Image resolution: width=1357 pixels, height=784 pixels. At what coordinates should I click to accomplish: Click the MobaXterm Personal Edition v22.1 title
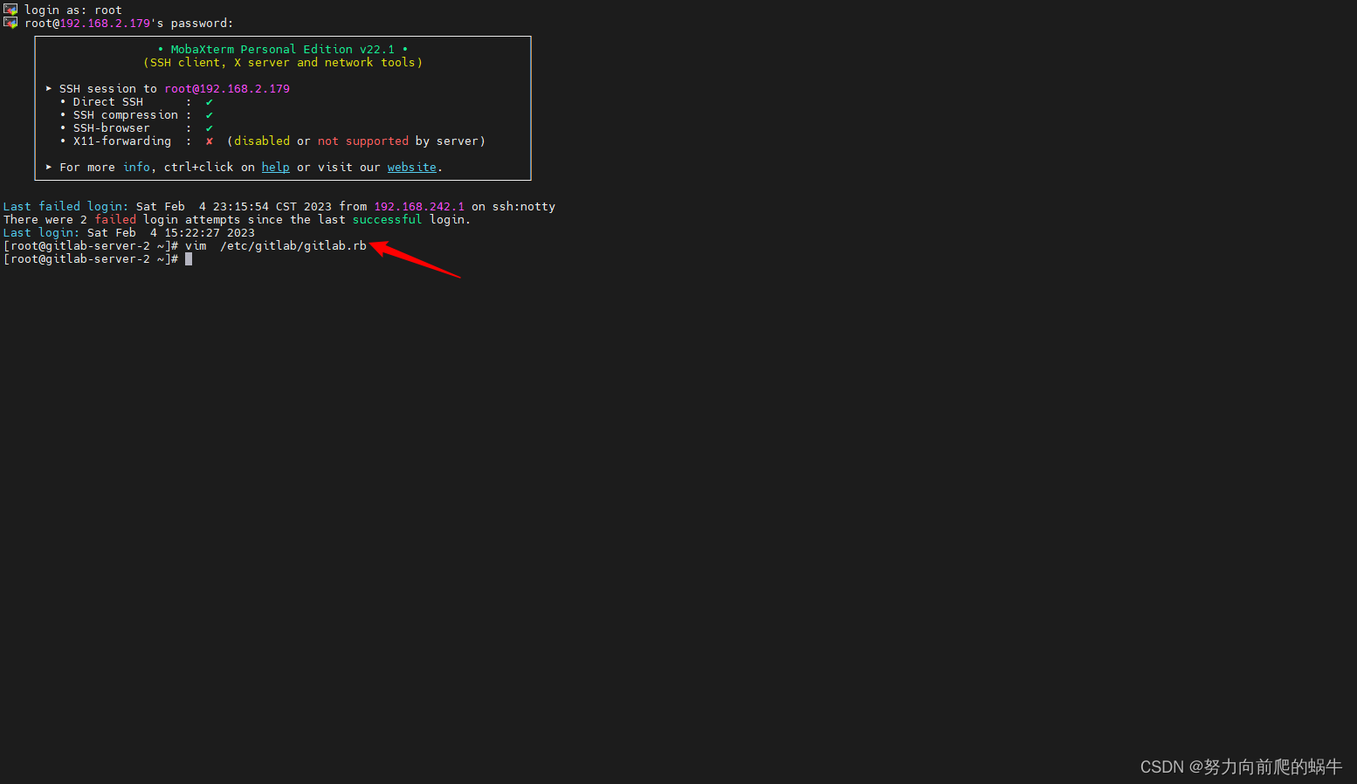(x=283, y=50)
